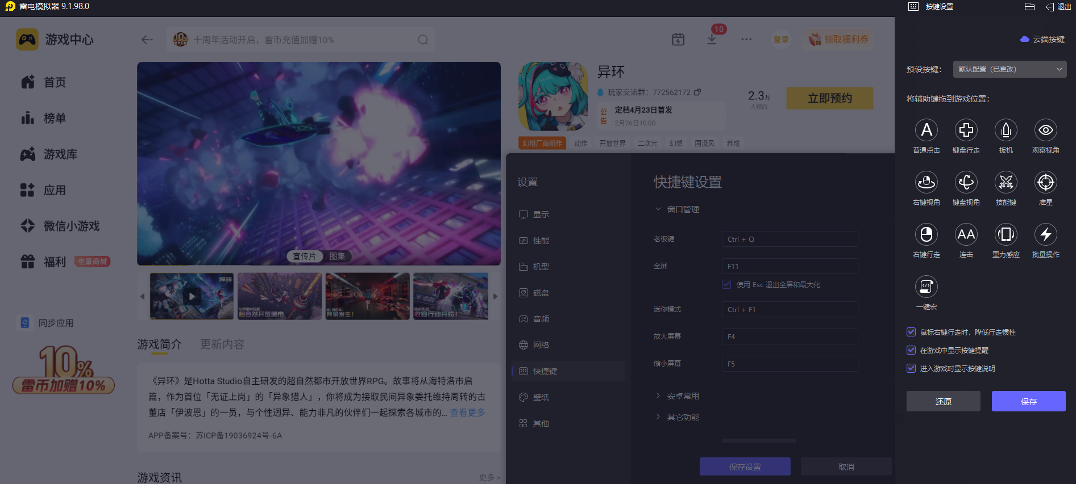This screenshot has height=484, width=1076.
Task: Select the 技能键 skill key icon
Action: click(x=1006, y=183)
